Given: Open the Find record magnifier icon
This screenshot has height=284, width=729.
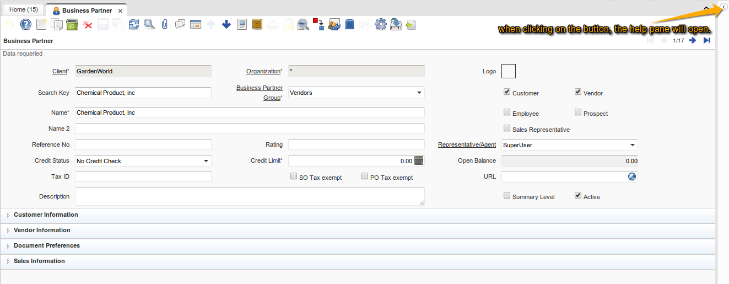Looking at the screenshot, I should [149, 24].
